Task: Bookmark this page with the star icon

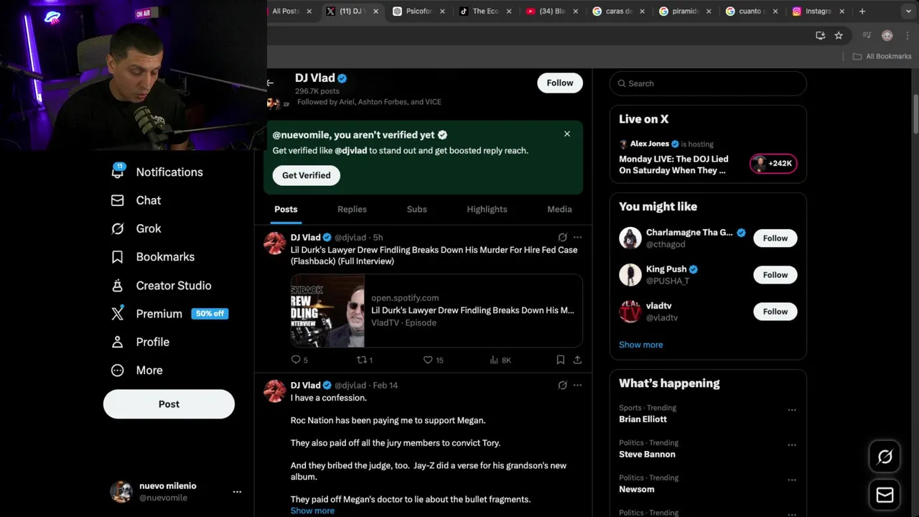Action: pyautogui.click(x=839, y=35)
